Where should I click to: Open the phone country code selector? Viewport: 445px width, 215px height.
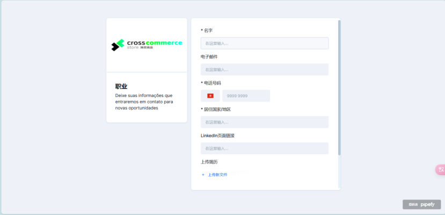[210, 96]
